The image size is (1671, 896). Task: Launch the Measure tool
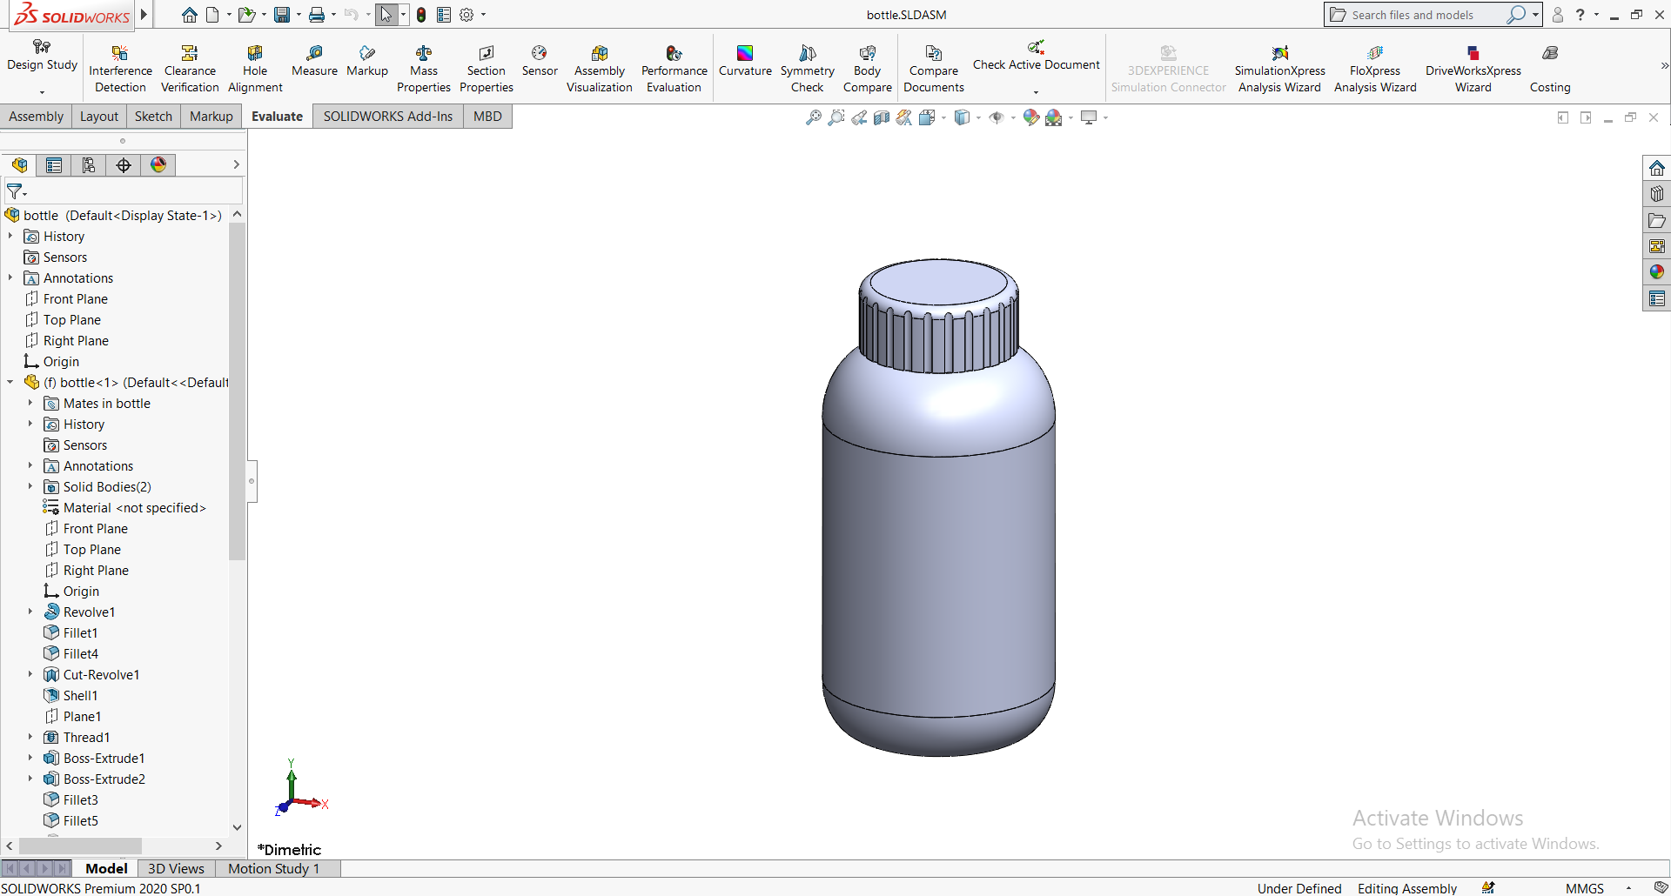coord(314,61)
